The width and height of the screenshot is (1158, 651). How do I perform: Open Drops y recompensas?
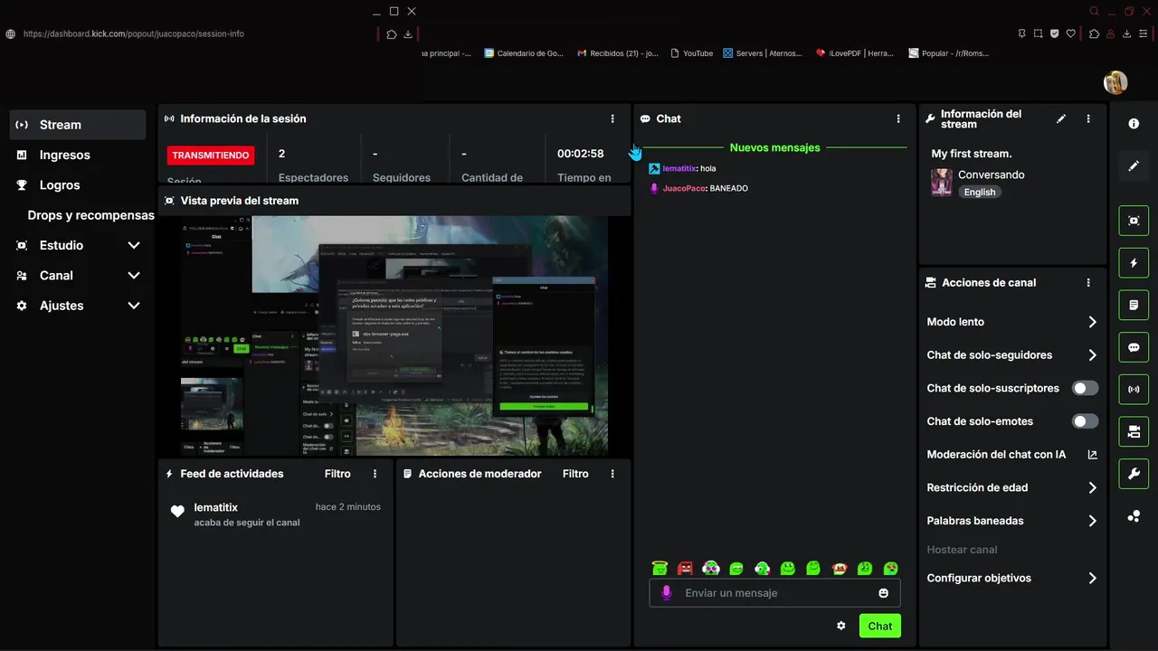click(x=90, y=215)
